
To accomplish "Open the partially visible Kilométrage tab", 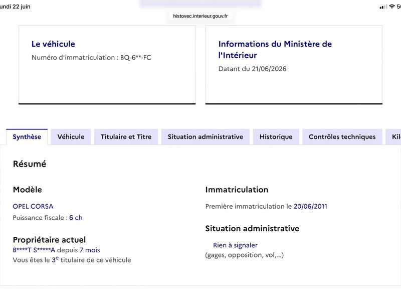I will 393,137.
